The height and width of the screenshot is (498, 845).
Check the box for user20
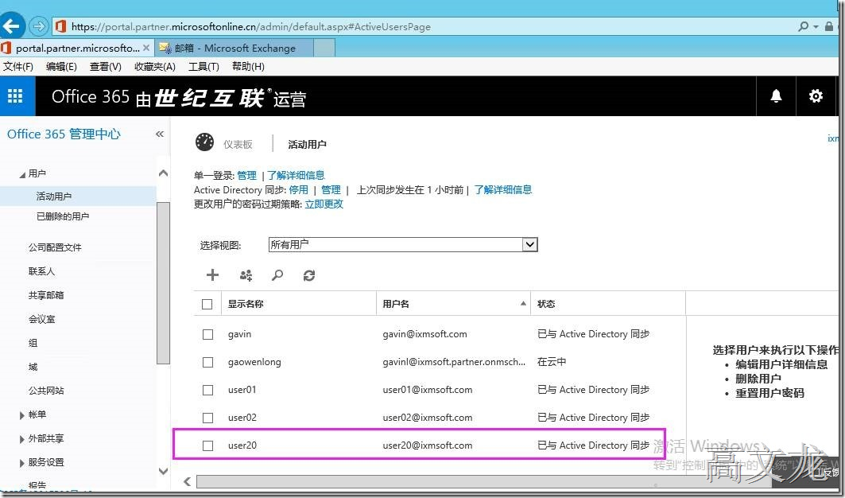pos(207,445)
